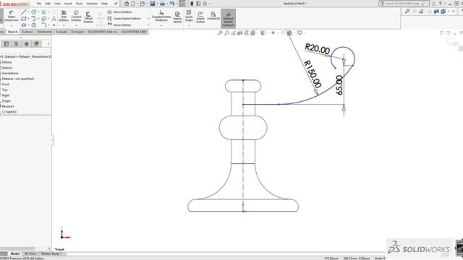
Task: Open the DisplayManager tab
Action: (37, 44)
